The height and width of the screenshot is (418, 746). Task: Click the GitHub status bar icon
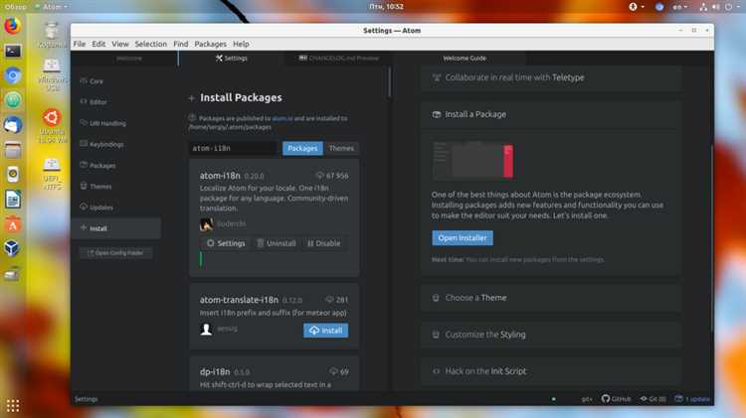(x=616, y=399)
